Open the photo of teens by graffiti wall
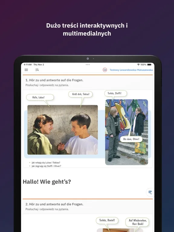 coord(127,132)
